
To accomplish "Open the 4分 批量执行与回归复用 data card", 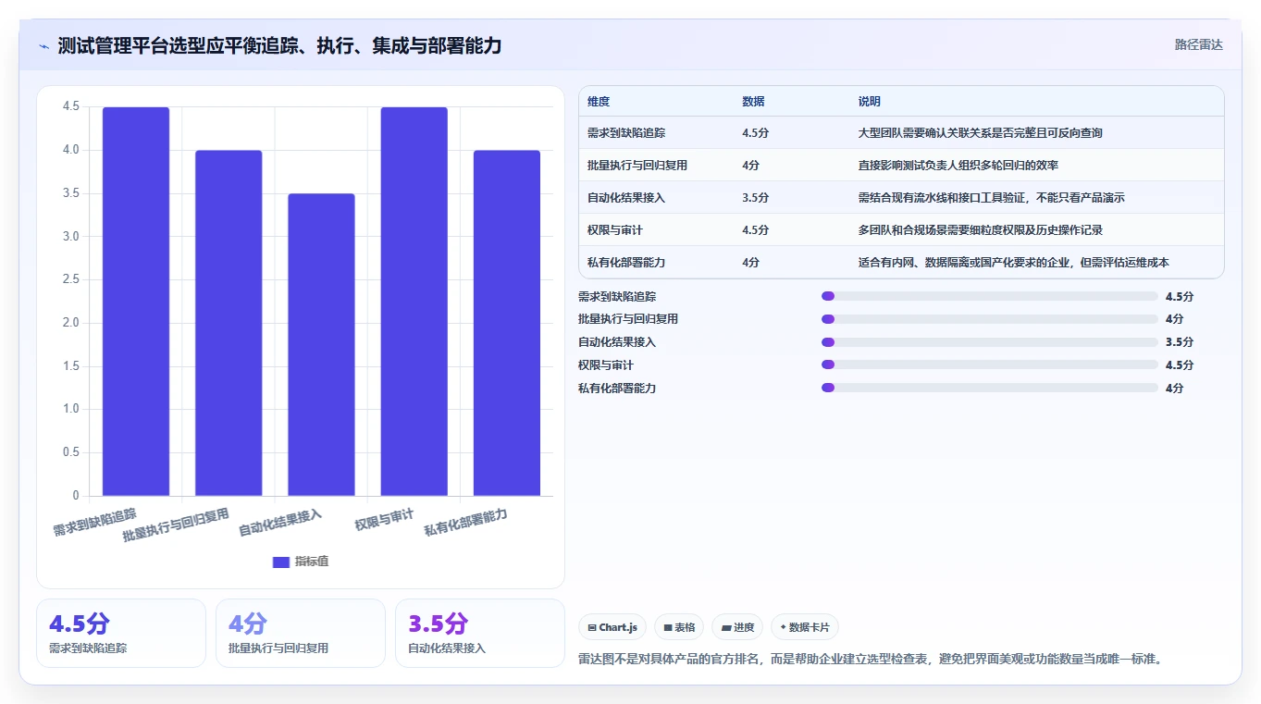I will [301, 633].
